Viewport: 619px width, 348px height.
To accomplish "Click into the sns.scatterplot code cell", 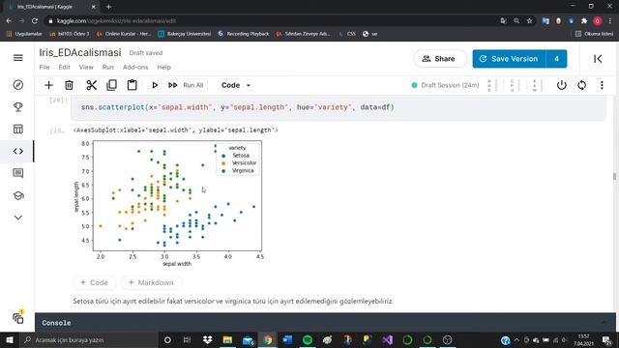I will (338, 107).
